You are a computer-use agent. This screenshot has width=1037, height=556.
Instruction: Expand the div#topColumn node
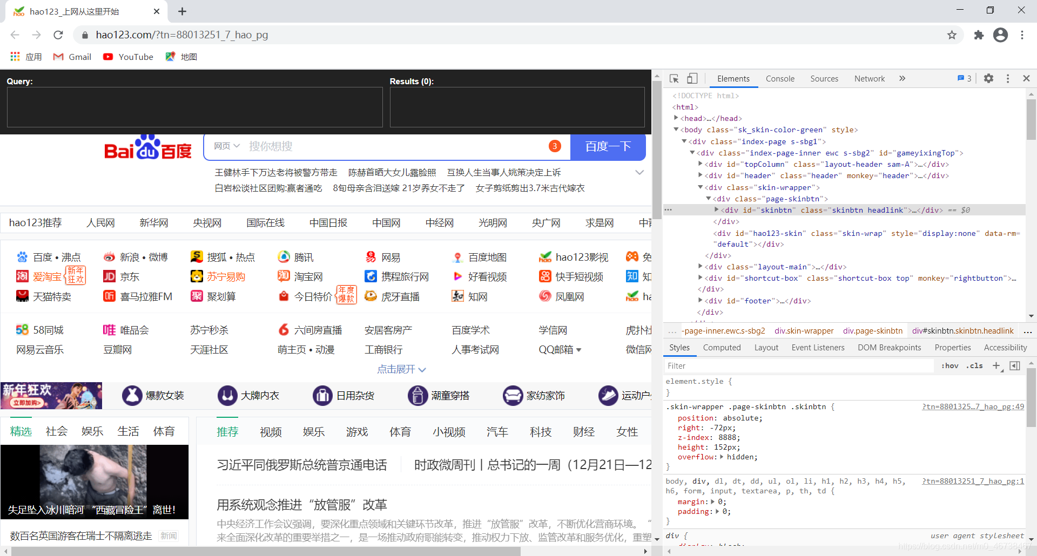[701, 164]
